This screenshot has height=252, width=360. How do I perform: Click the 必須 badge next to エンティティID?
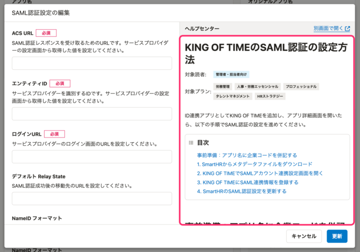pos(60,84)
